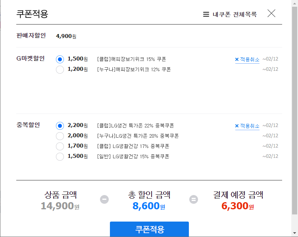Screen dimensions: 298x237
Task: Select the 1,200원 해피장보기위크 12% coupon radio
Action: (x=60, y=70)
